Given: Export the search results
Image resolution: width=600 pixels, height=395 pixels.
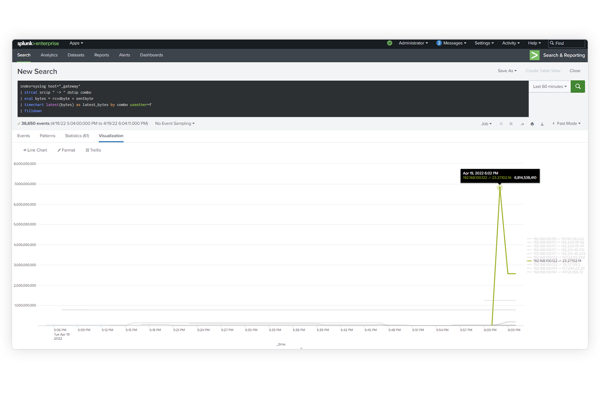Looking at the screenshot, I should click(542, 123).
